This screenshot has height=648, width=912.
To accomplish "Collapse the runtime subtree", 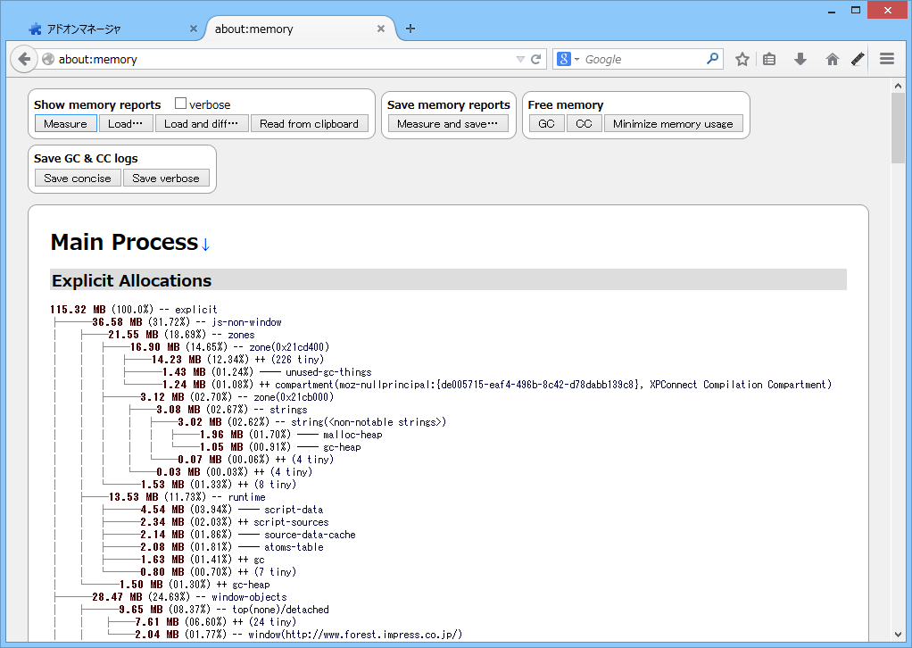I will (187, 497).
